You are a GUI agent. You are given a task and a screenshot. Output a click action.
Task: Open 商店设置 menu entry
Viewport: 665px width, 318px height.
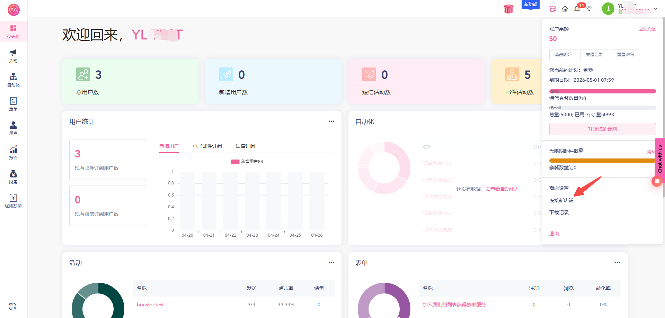(559, 188)
